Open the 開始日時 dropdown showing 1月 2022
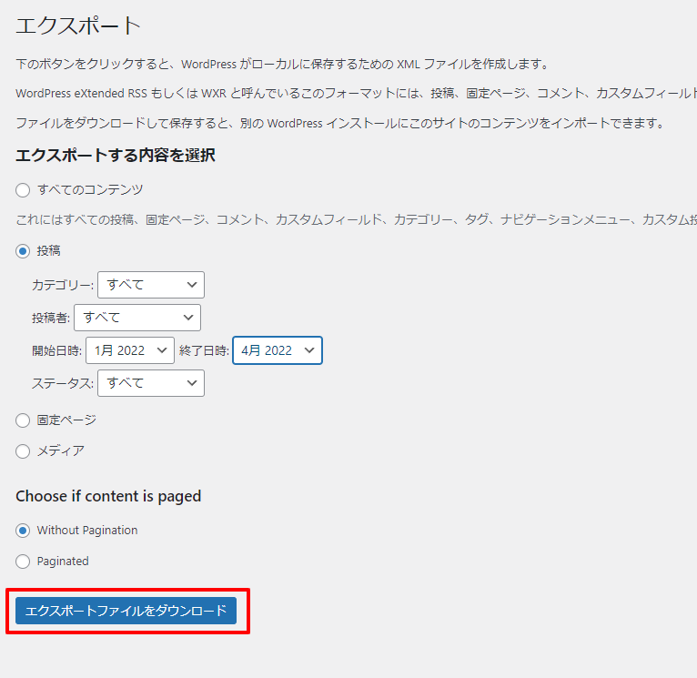This screenshot has width=697, height=678. (x=130, y=350)
